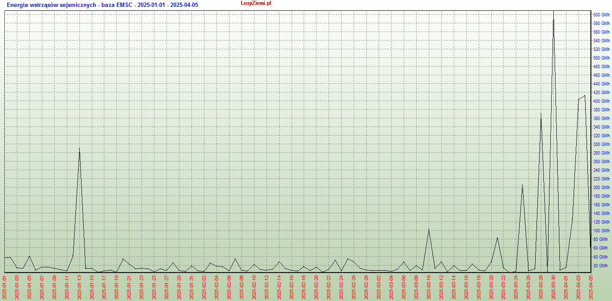Click the line peak at 2025-03-25

click(x=522, y=185)
